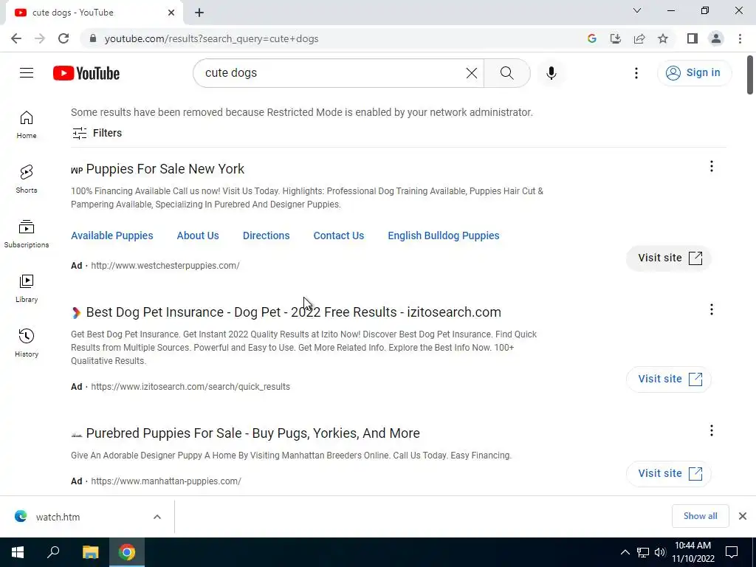
Task: Open History in the sidebar
Action: (x=27, y=342)
